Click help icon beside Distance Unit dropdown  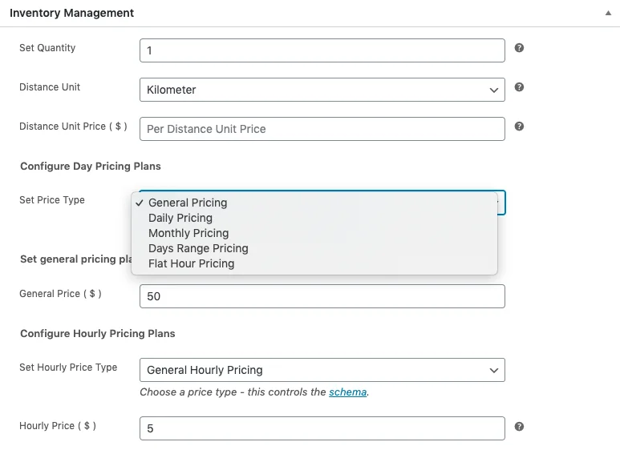[x=519, y=87]
